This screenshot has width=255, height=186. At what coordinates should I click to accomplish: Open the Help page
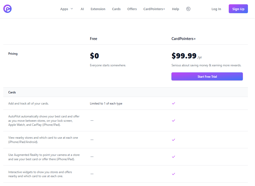pos(175,9)
